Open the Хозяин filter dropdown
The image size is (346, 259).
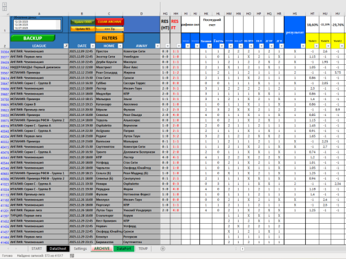[209, 46]
